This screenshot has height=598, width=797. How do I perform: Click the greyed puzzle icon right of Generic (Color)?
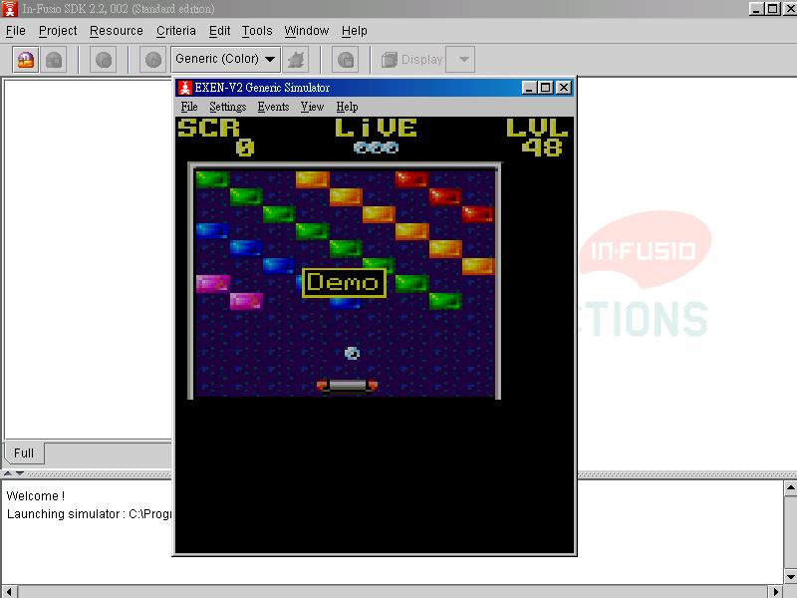click(x=296, y=60)
